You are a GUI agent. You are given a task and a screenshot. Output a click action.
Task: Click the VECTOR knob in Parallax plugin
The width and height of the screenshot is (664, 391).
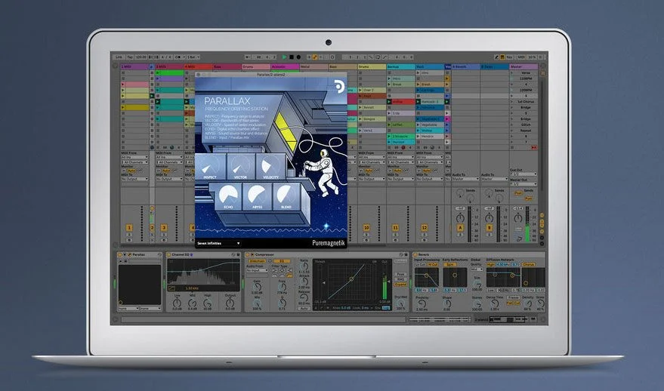point(240,166)
